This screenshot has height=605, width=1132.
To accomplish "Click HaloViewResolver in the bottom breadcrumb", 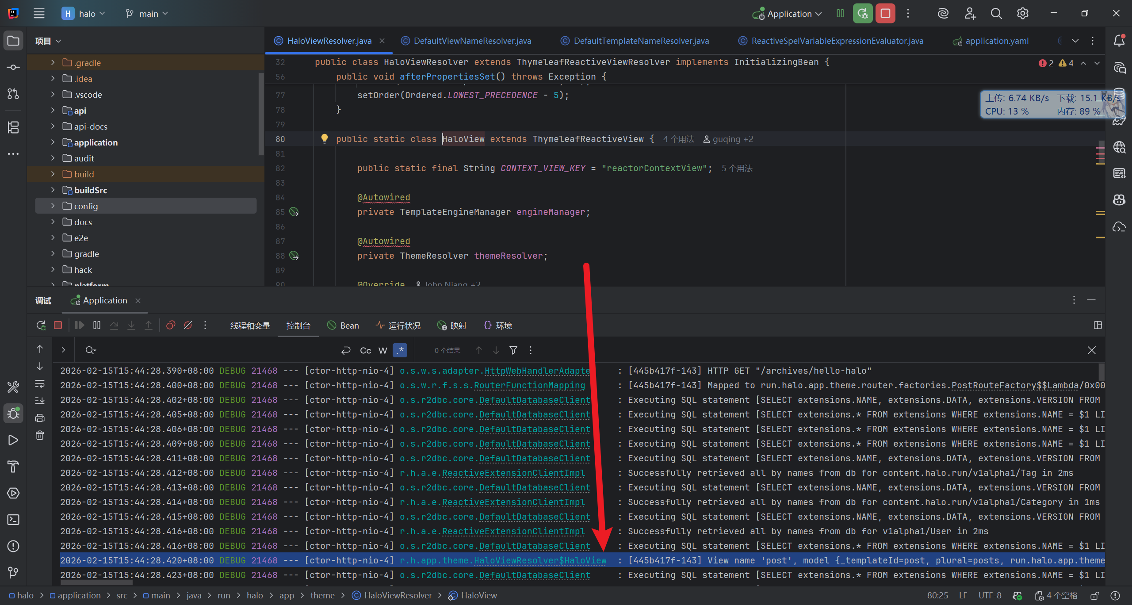I will pos(398,595).
